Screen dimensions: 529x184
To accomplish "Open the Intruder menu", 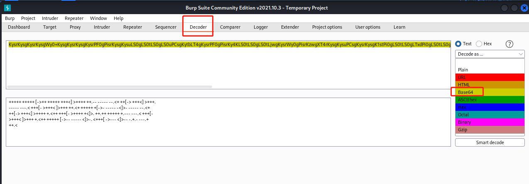I will coord(50,18).
